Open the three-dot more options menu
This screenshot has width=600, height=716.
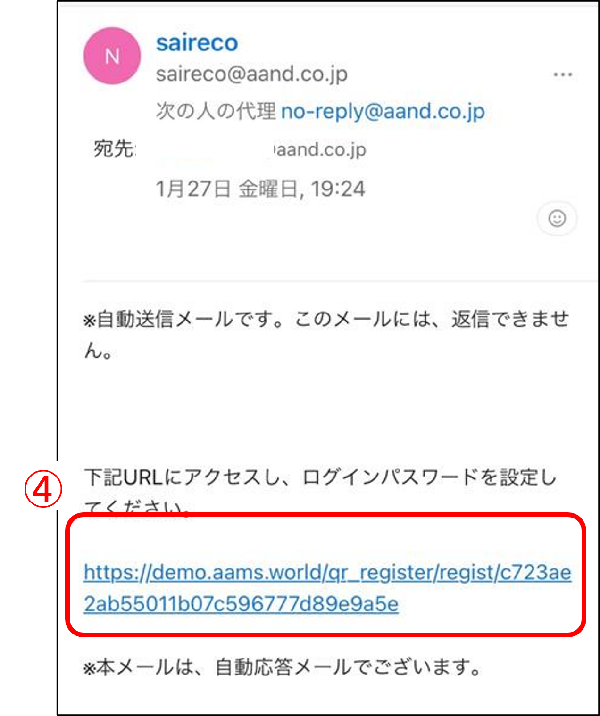tap(563, 74)
